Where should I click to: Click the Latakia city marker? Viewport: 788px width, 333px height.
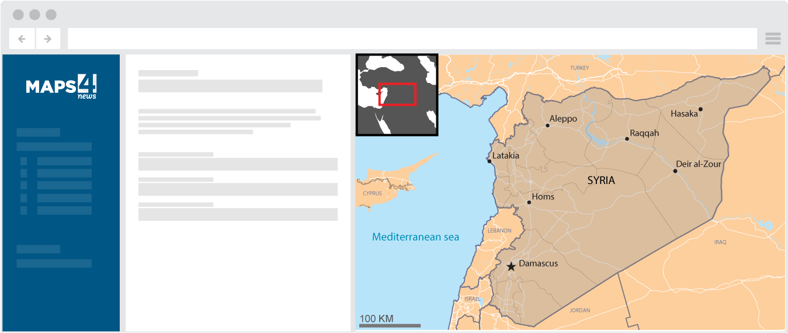click(x=490, y=161)
